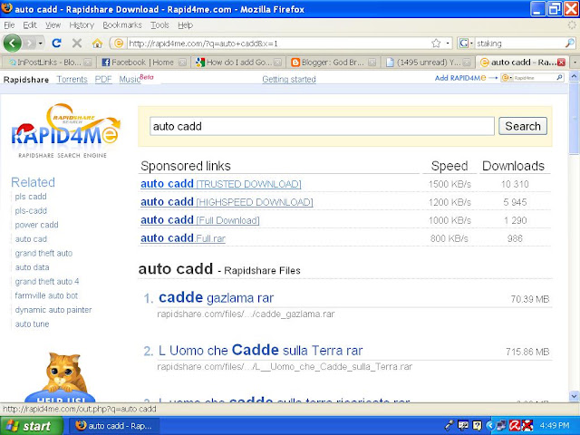Click the Torrents link in top navigation
Image resolution: width=580 pixels, height=435 pixels.
pyautogui.click(x=72, y=79)
